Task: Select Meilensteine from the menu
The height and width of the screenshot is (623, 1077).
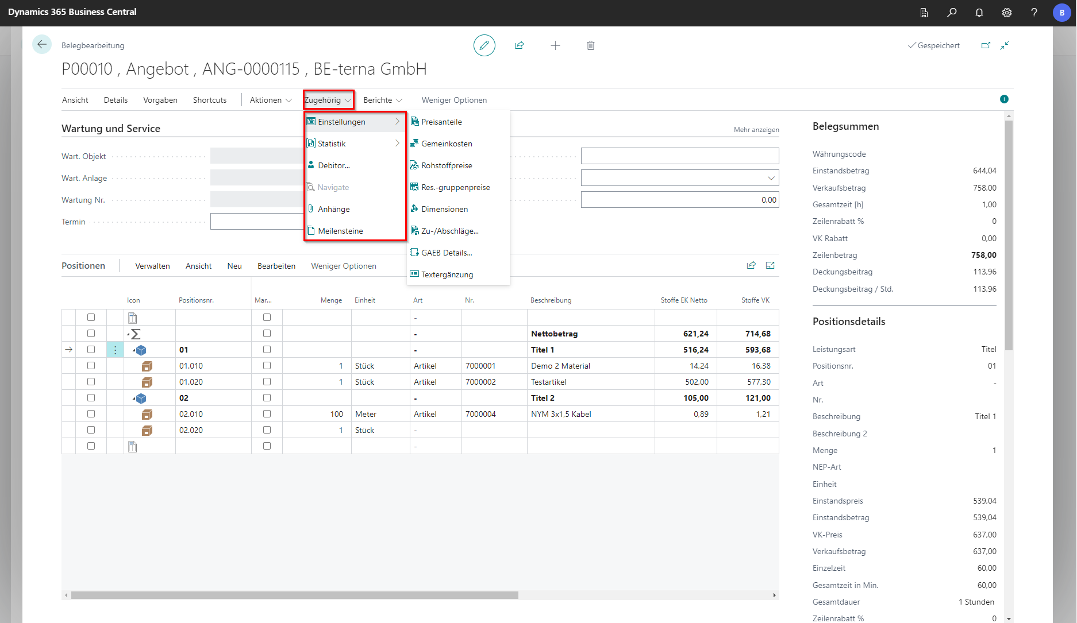Action: (340, 231)
